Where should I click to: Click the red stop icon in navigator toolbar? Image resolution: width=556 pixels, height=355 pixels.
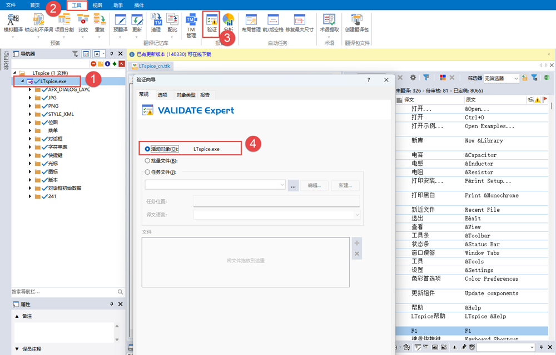coord(93,64)
